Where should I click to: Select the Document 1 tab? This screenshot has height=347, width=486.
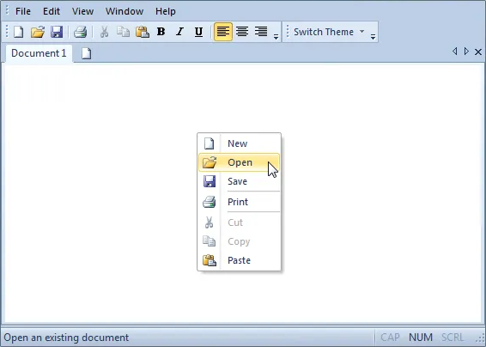coord(39,53)
